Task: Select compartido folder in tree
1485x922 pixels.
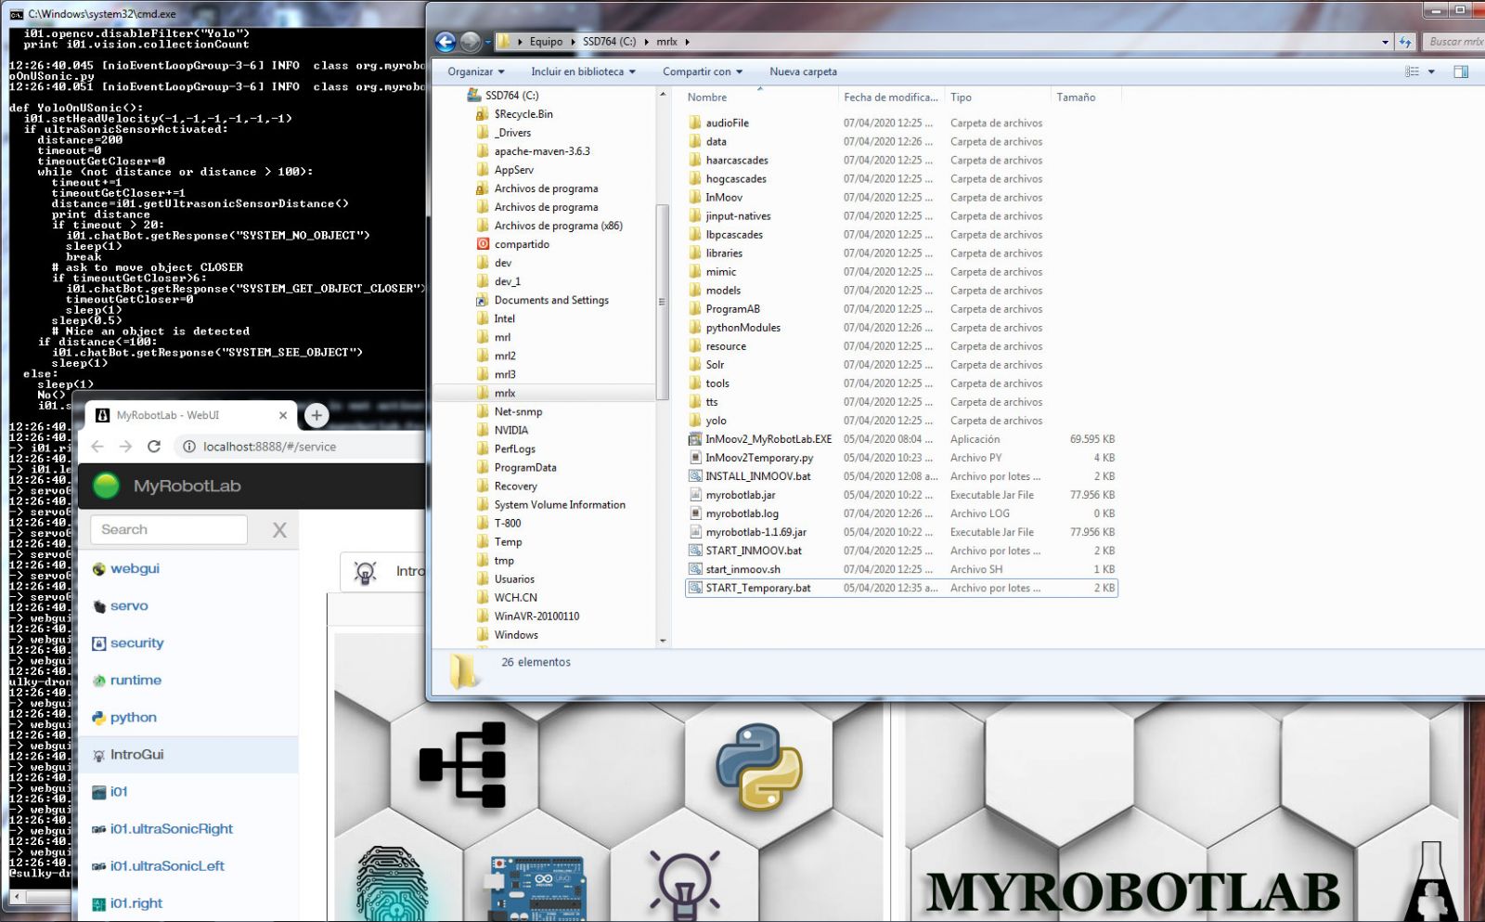Action: (x=522, y=244)
